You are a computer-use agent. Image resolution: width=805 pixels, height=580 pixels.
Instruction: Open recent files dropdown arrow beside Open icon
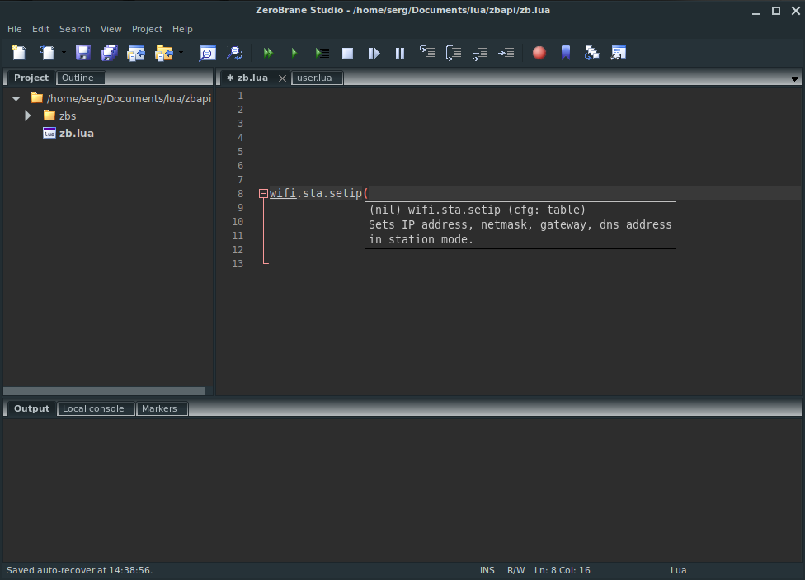pos(64,53)
